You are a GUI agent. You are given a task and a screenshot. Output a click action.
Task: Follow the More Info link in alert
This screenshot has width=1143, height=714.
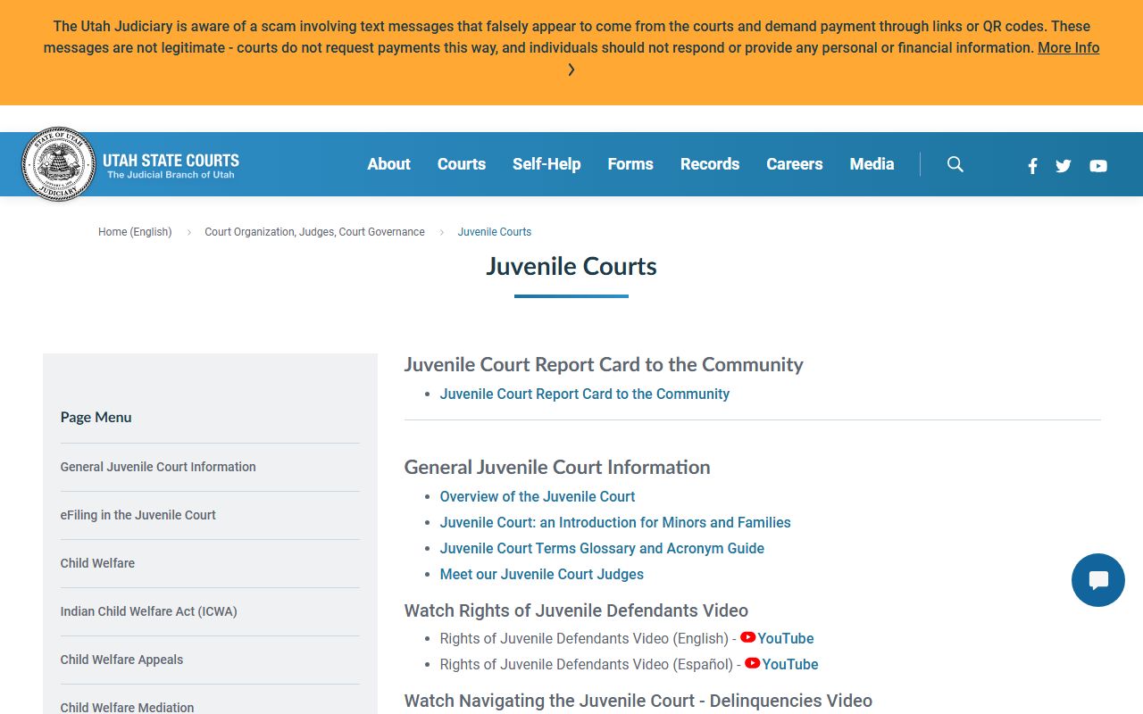pyautogui.click(x=1069, y=48)
